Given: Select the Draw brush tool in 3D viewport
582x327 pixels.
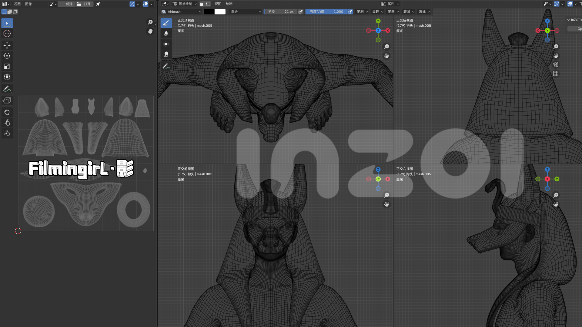Looking at the screenshot, I should tap(166, 23).
